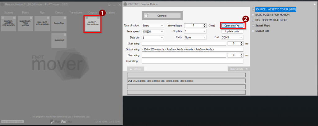Select RIG :: 3DOF WITH 4 LINEAR row
Image resolution: width=318 pixels, height=126 pixels.
tap(271, 20)
